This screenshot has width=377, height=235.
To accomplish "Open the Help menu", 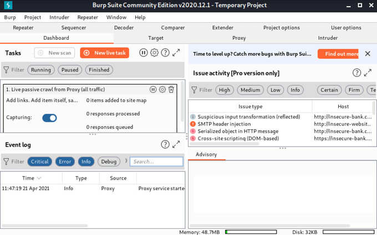I will coord(140,17).
